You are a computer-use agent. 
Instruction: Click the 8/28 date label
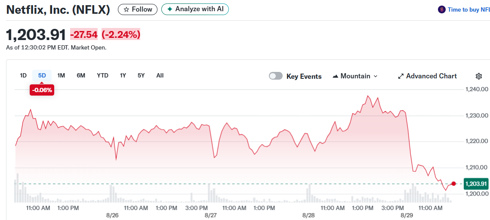pos(308,216)
